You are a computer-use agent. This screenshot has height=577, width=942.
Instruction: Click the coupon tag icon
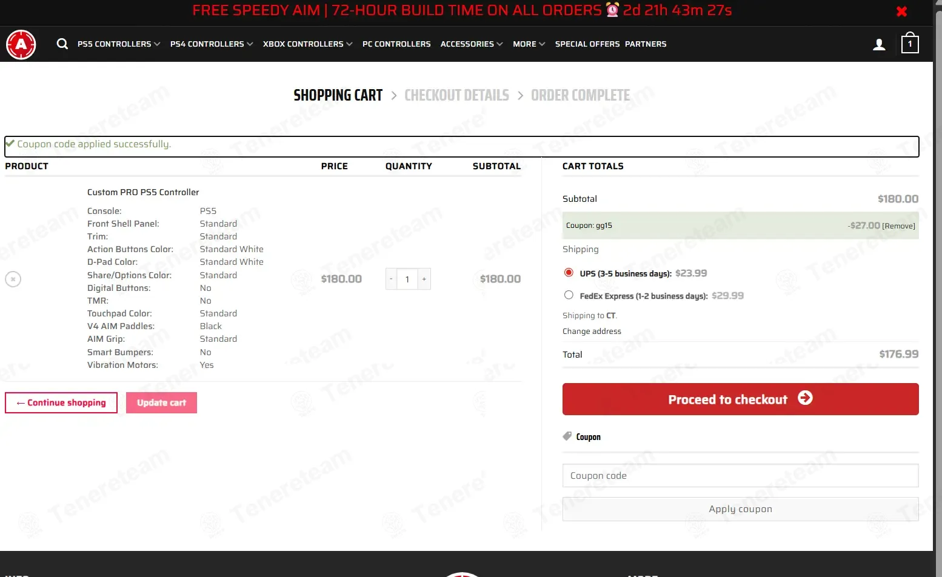point(567,436)
